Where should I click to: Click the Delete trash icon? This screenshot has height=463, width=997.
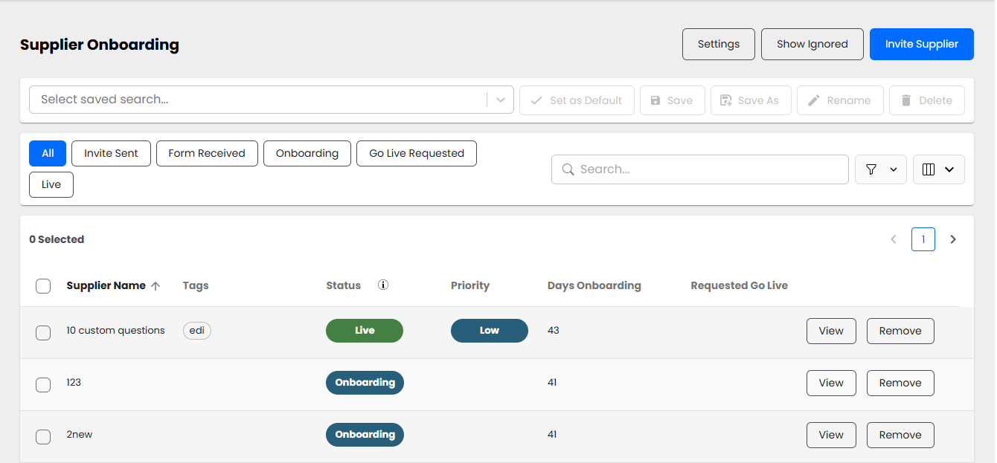pos(906,100)
